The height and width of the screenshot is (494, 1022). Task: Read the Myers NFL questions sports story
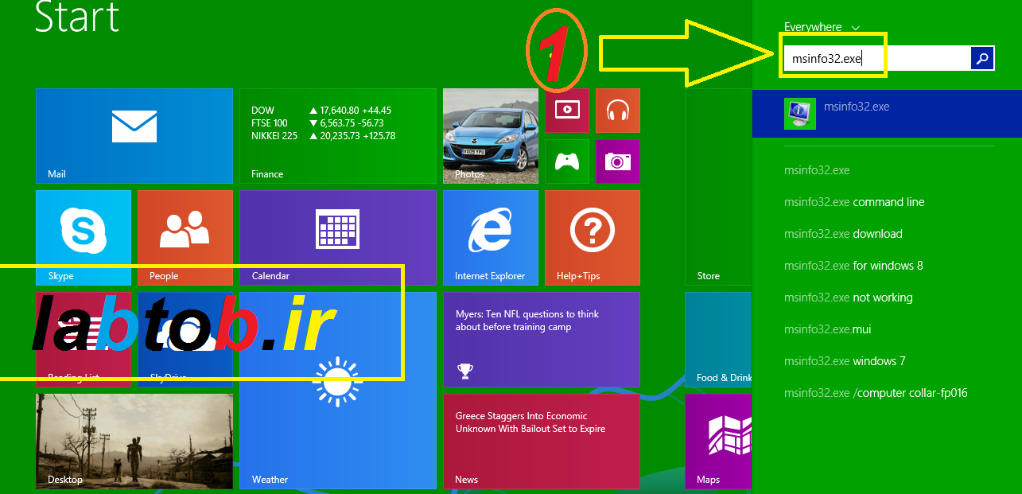click(542, 340)
